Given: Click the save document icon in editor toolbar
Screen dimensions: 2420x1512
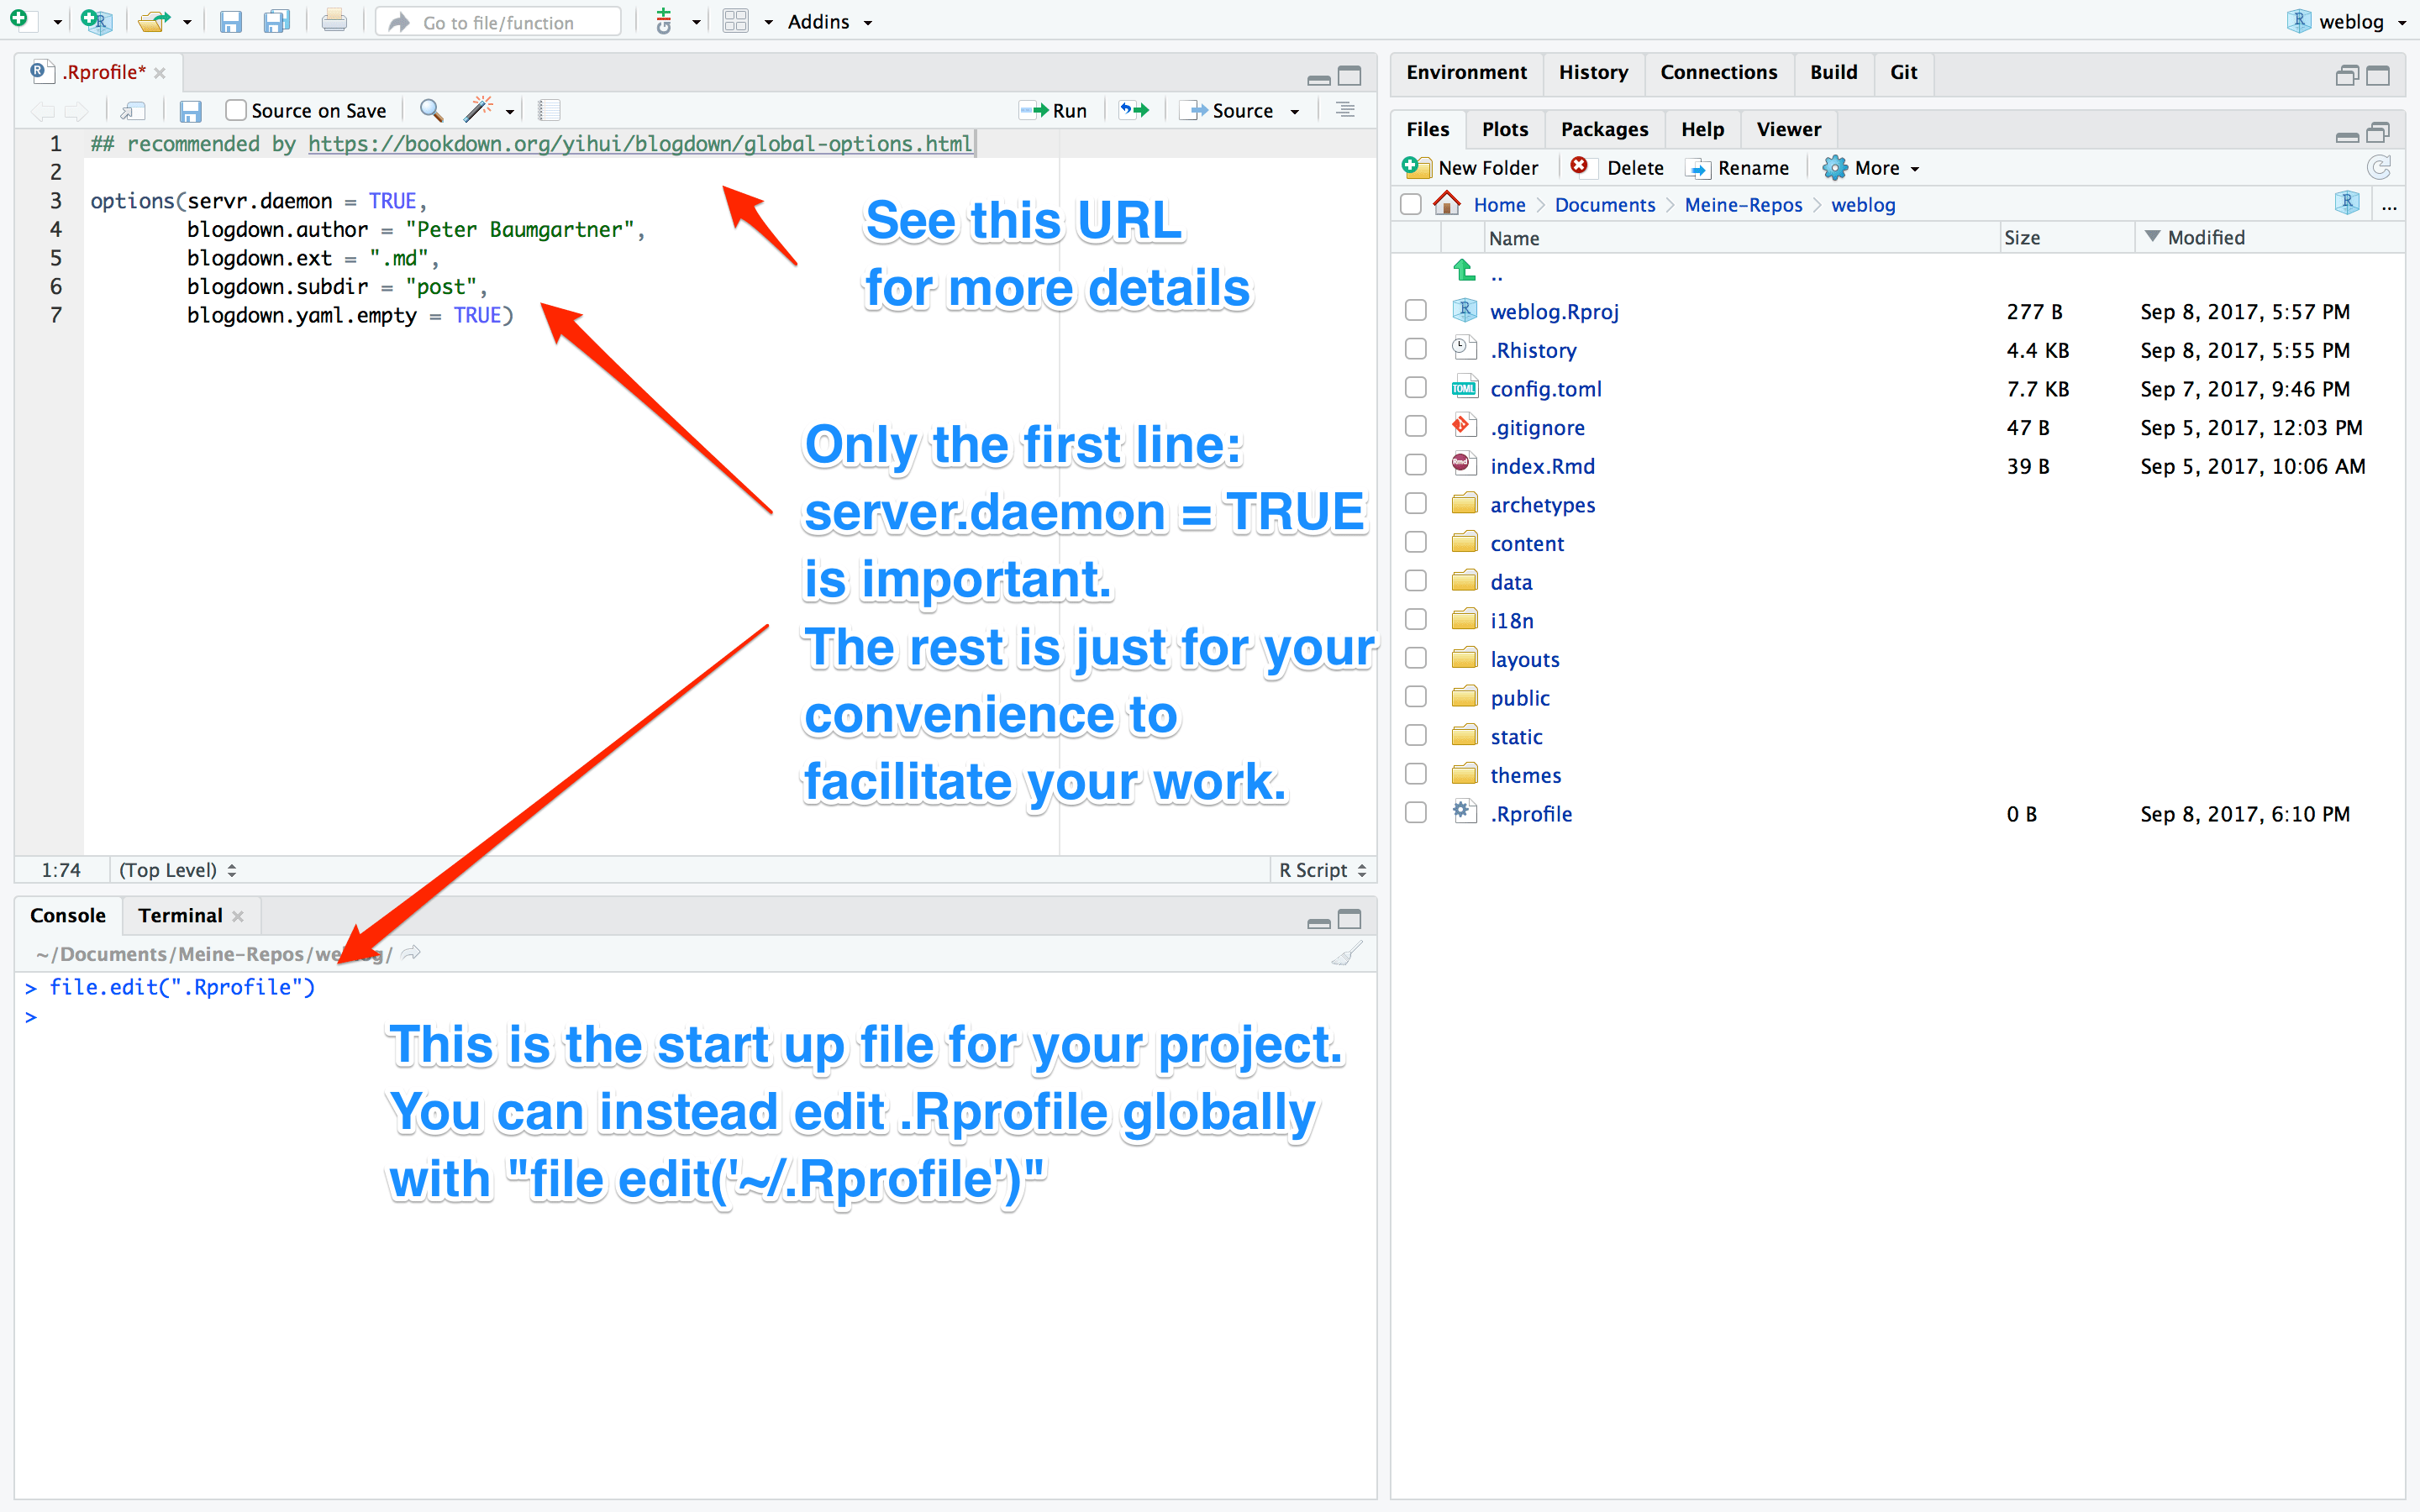Looking at the screenshot, I should point(190,111).
